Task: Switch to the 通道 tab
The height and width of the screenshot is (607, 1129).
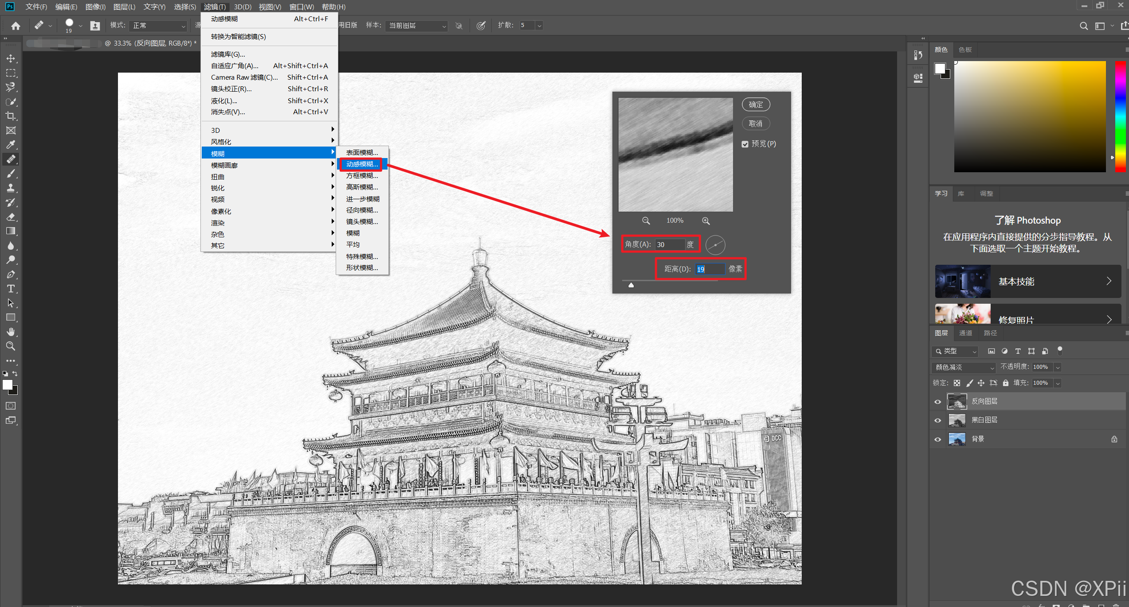Action: tap(965, 333)
